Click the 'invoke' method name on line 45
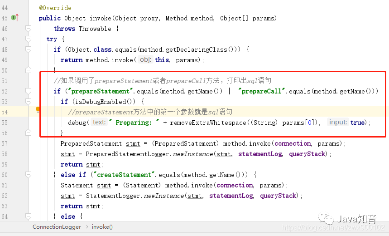Viewport: 389px width, 236px height. pyautogui.click(x=101, y=19)
